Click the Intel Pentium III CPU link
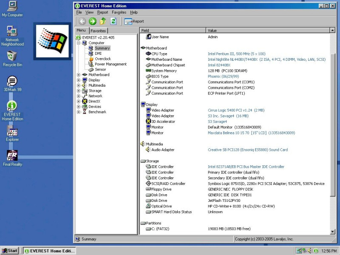This screenshot has width=340, height=255. 237,54
